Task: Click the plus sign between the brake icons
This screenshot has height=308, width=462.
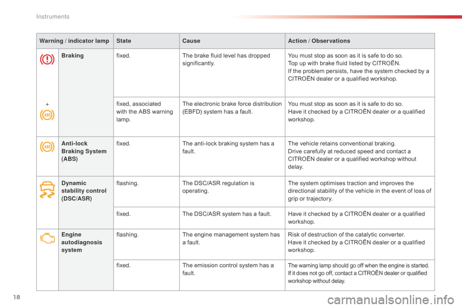Action: tap(47, 103)
